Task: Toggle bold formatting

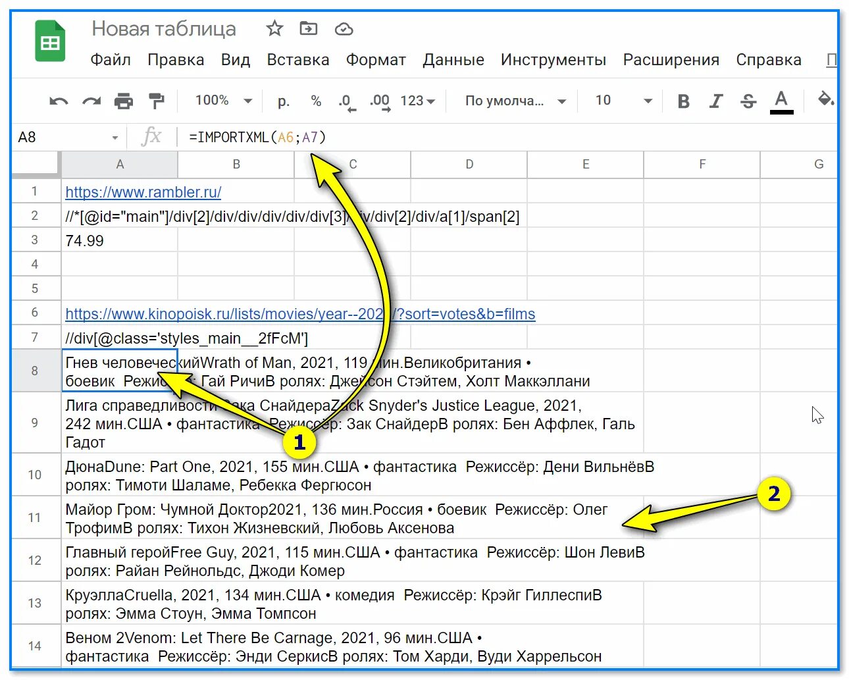Action: click(x=684, y=101)
